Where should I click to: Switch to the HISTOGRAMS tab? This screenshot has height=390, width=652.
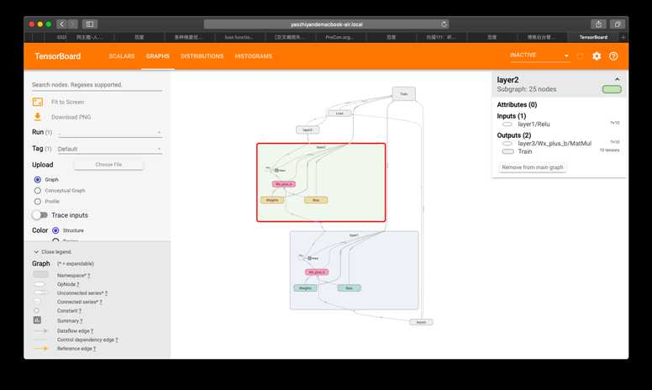(x=253, y=56)
